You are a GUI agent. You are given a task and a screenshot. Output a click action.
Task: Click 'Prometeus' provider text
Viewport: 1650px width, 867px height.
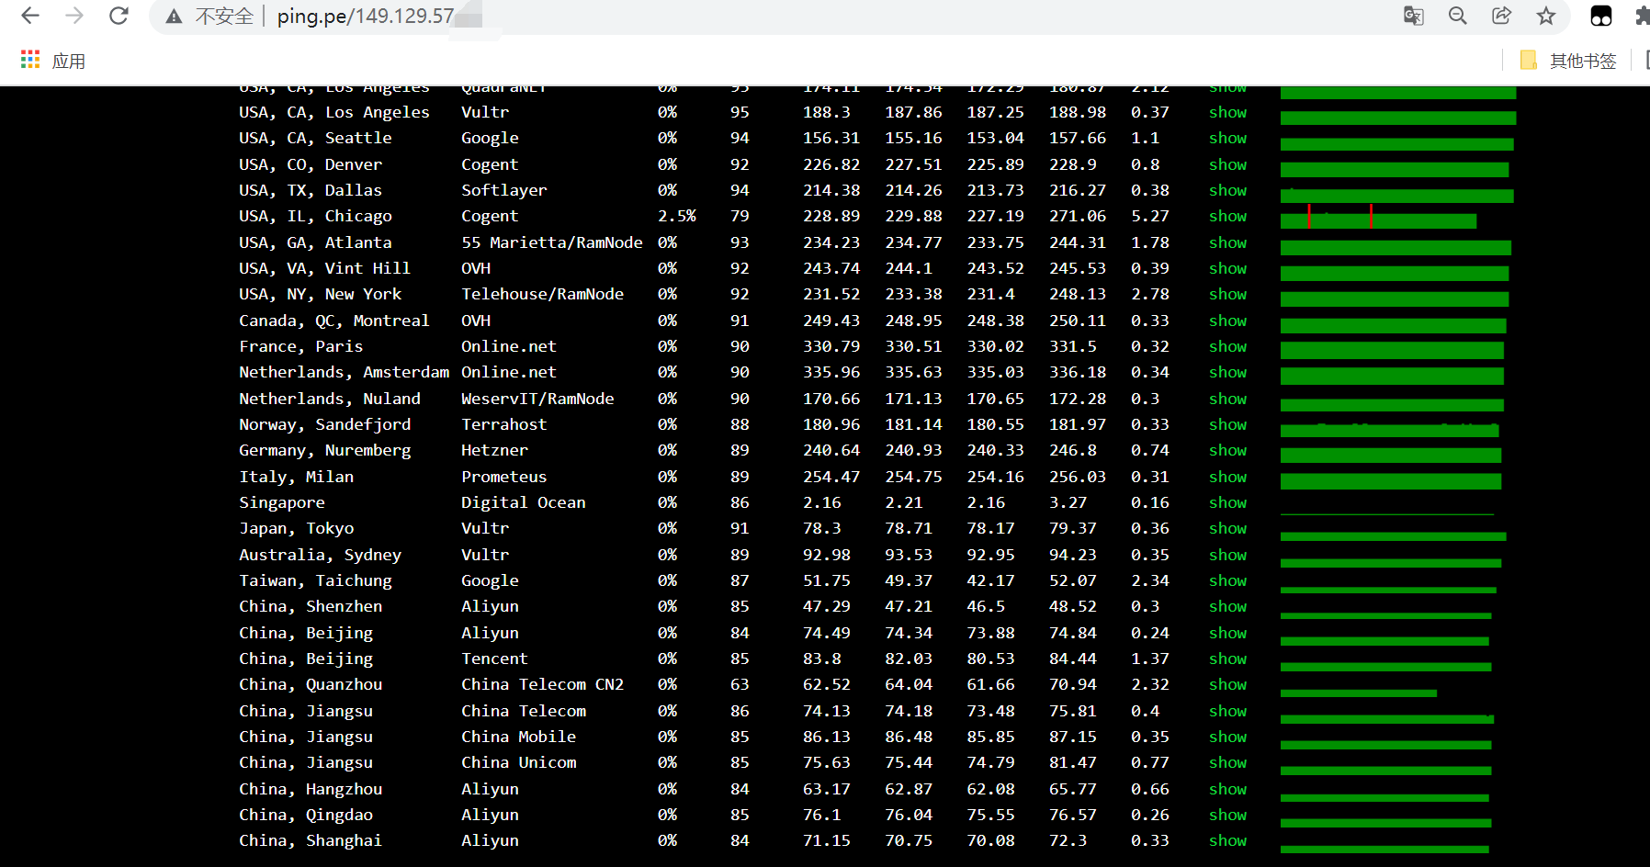click(503, 477)
